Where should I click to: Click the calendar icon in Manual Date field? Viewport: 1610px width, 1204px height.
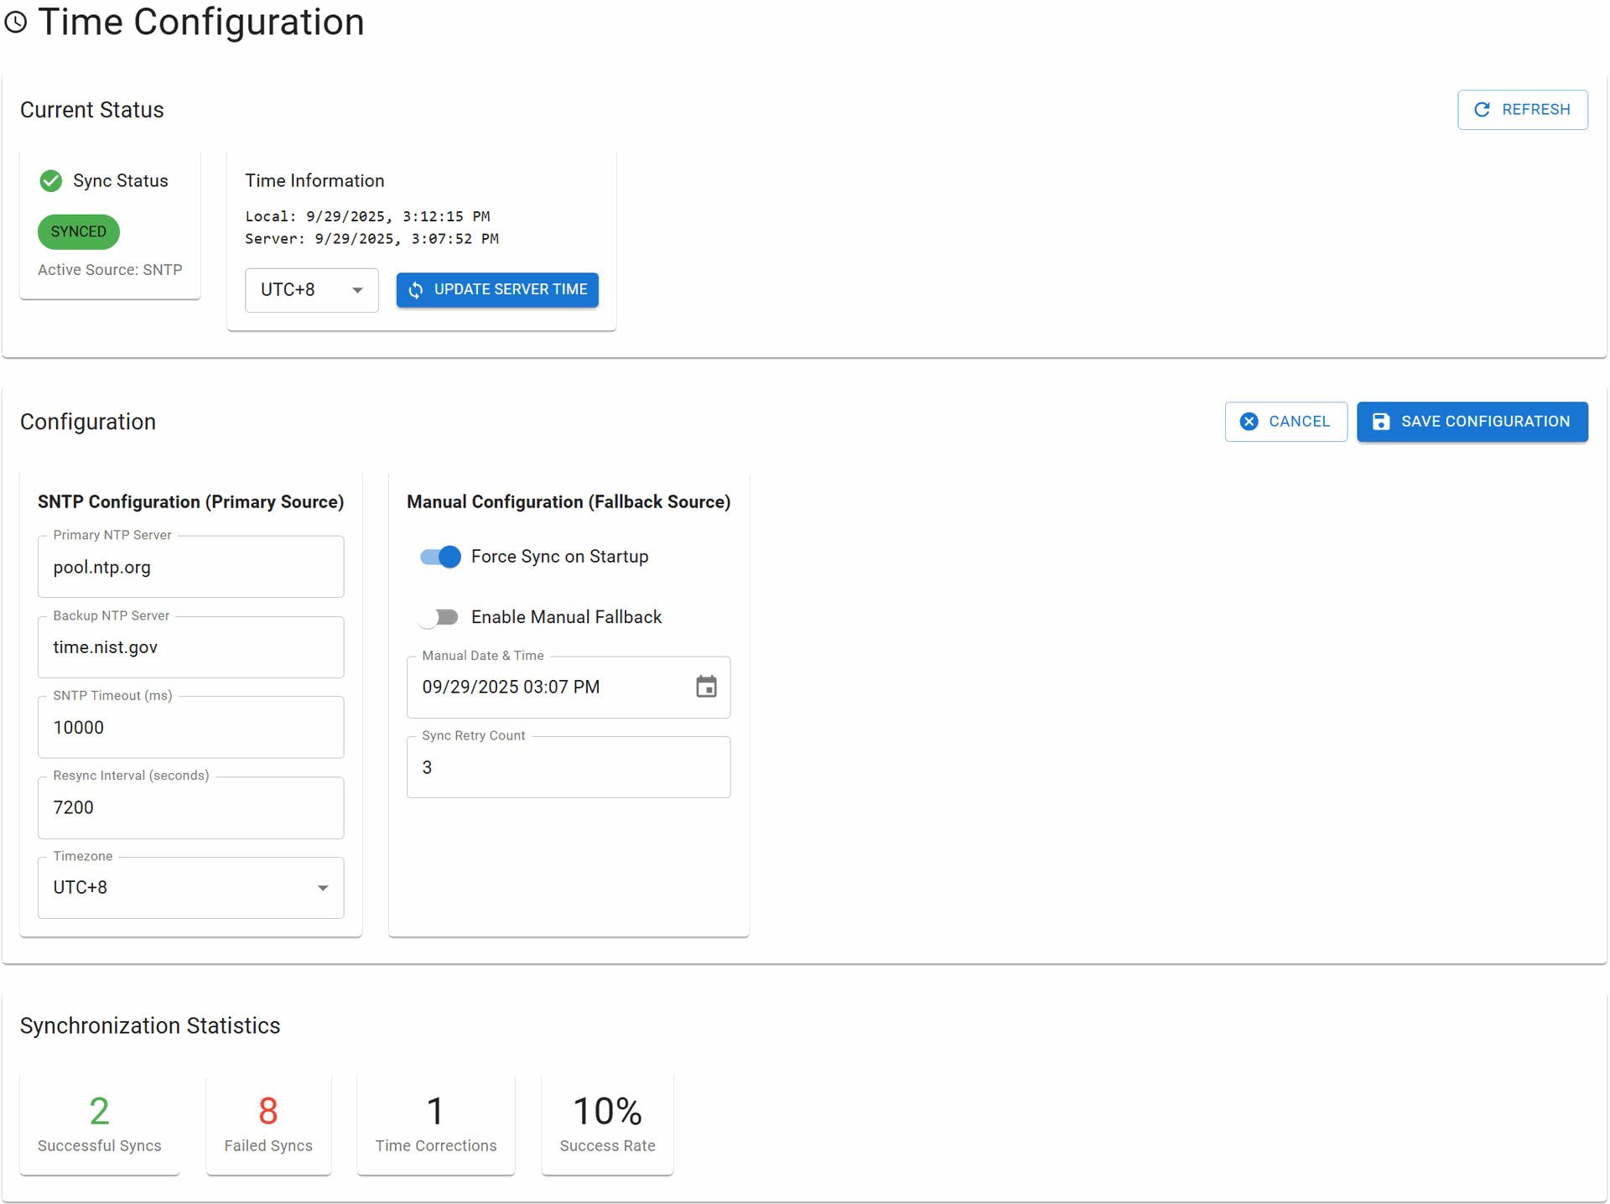[706, 687]
